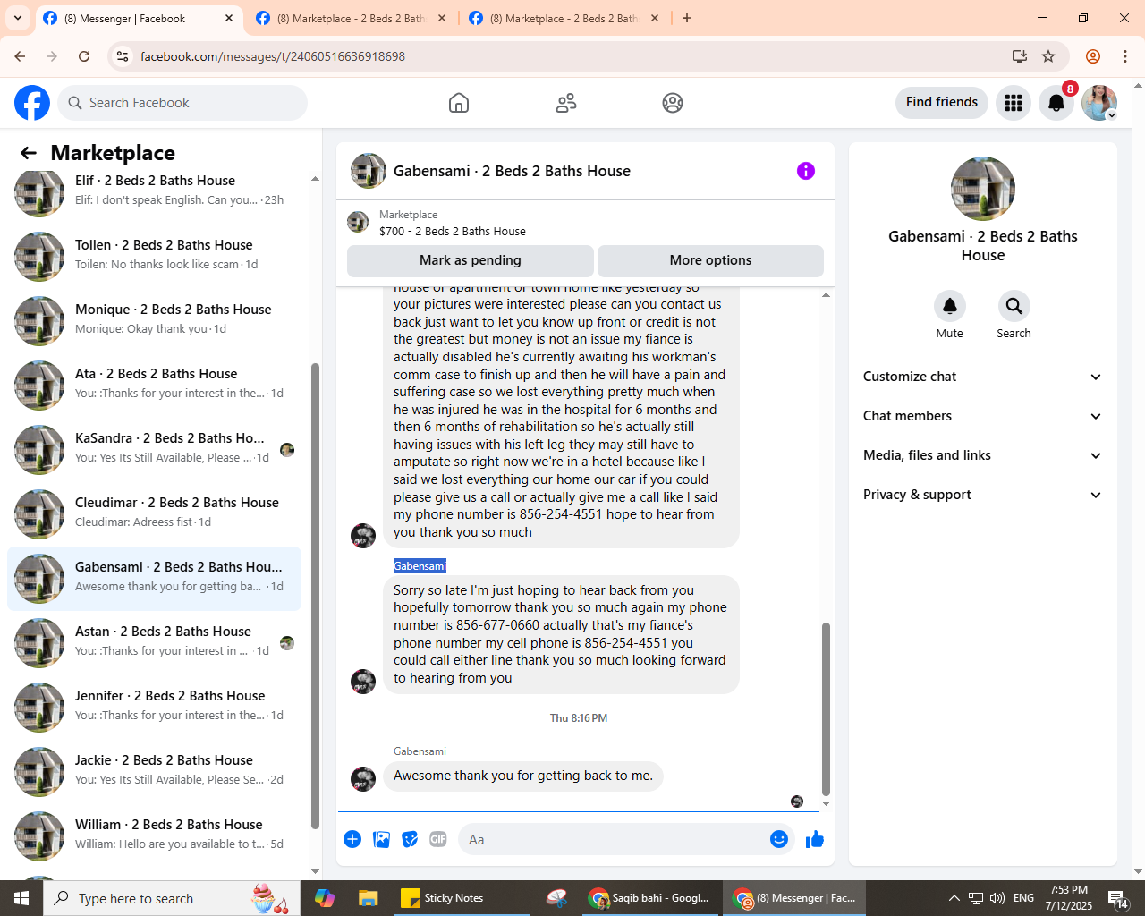
Task: Install app icon in address bar
Action: click(x=1020, y=56)
